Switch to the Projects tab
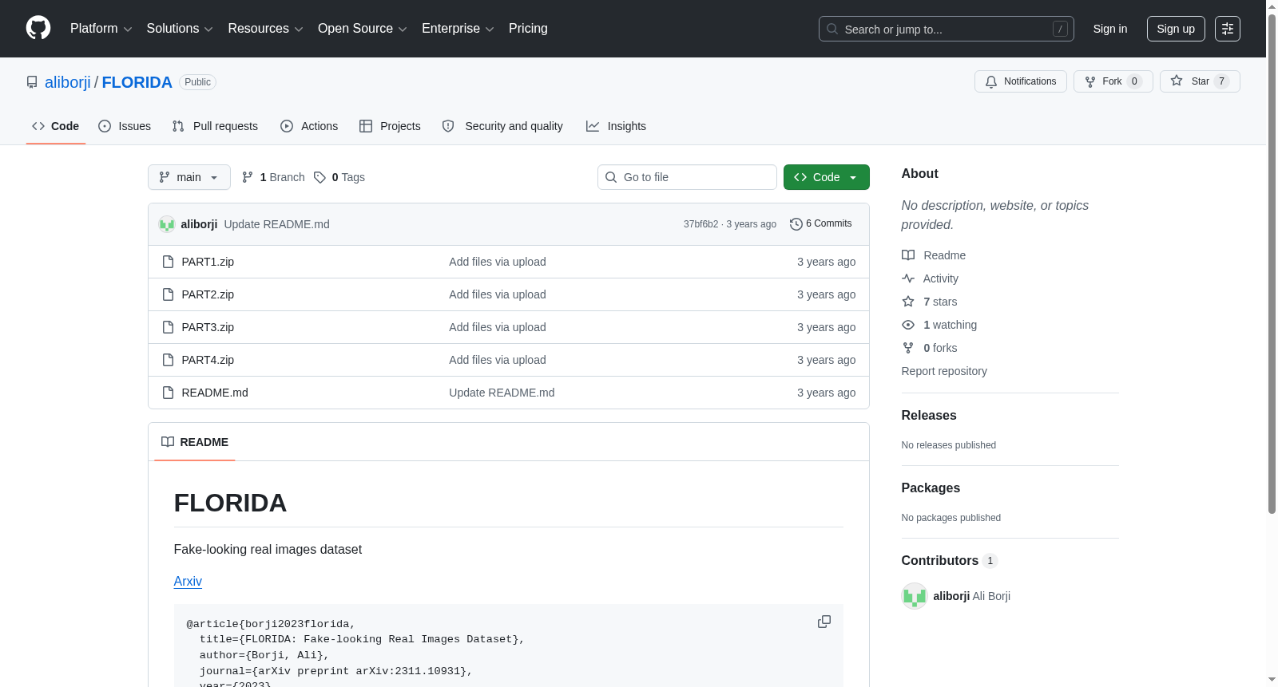Image resolution: width=1278 pixels, height=687 pixels. (x=390, y=126)
